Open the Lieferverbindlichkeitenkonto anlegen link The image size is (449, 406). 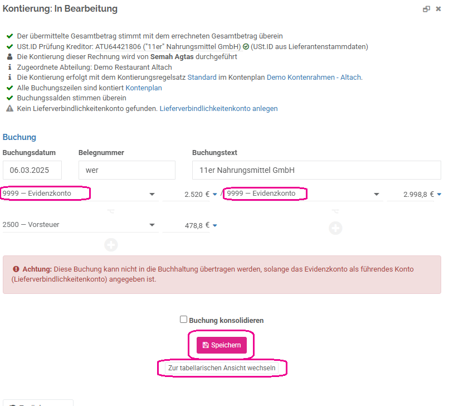(218, 109)
